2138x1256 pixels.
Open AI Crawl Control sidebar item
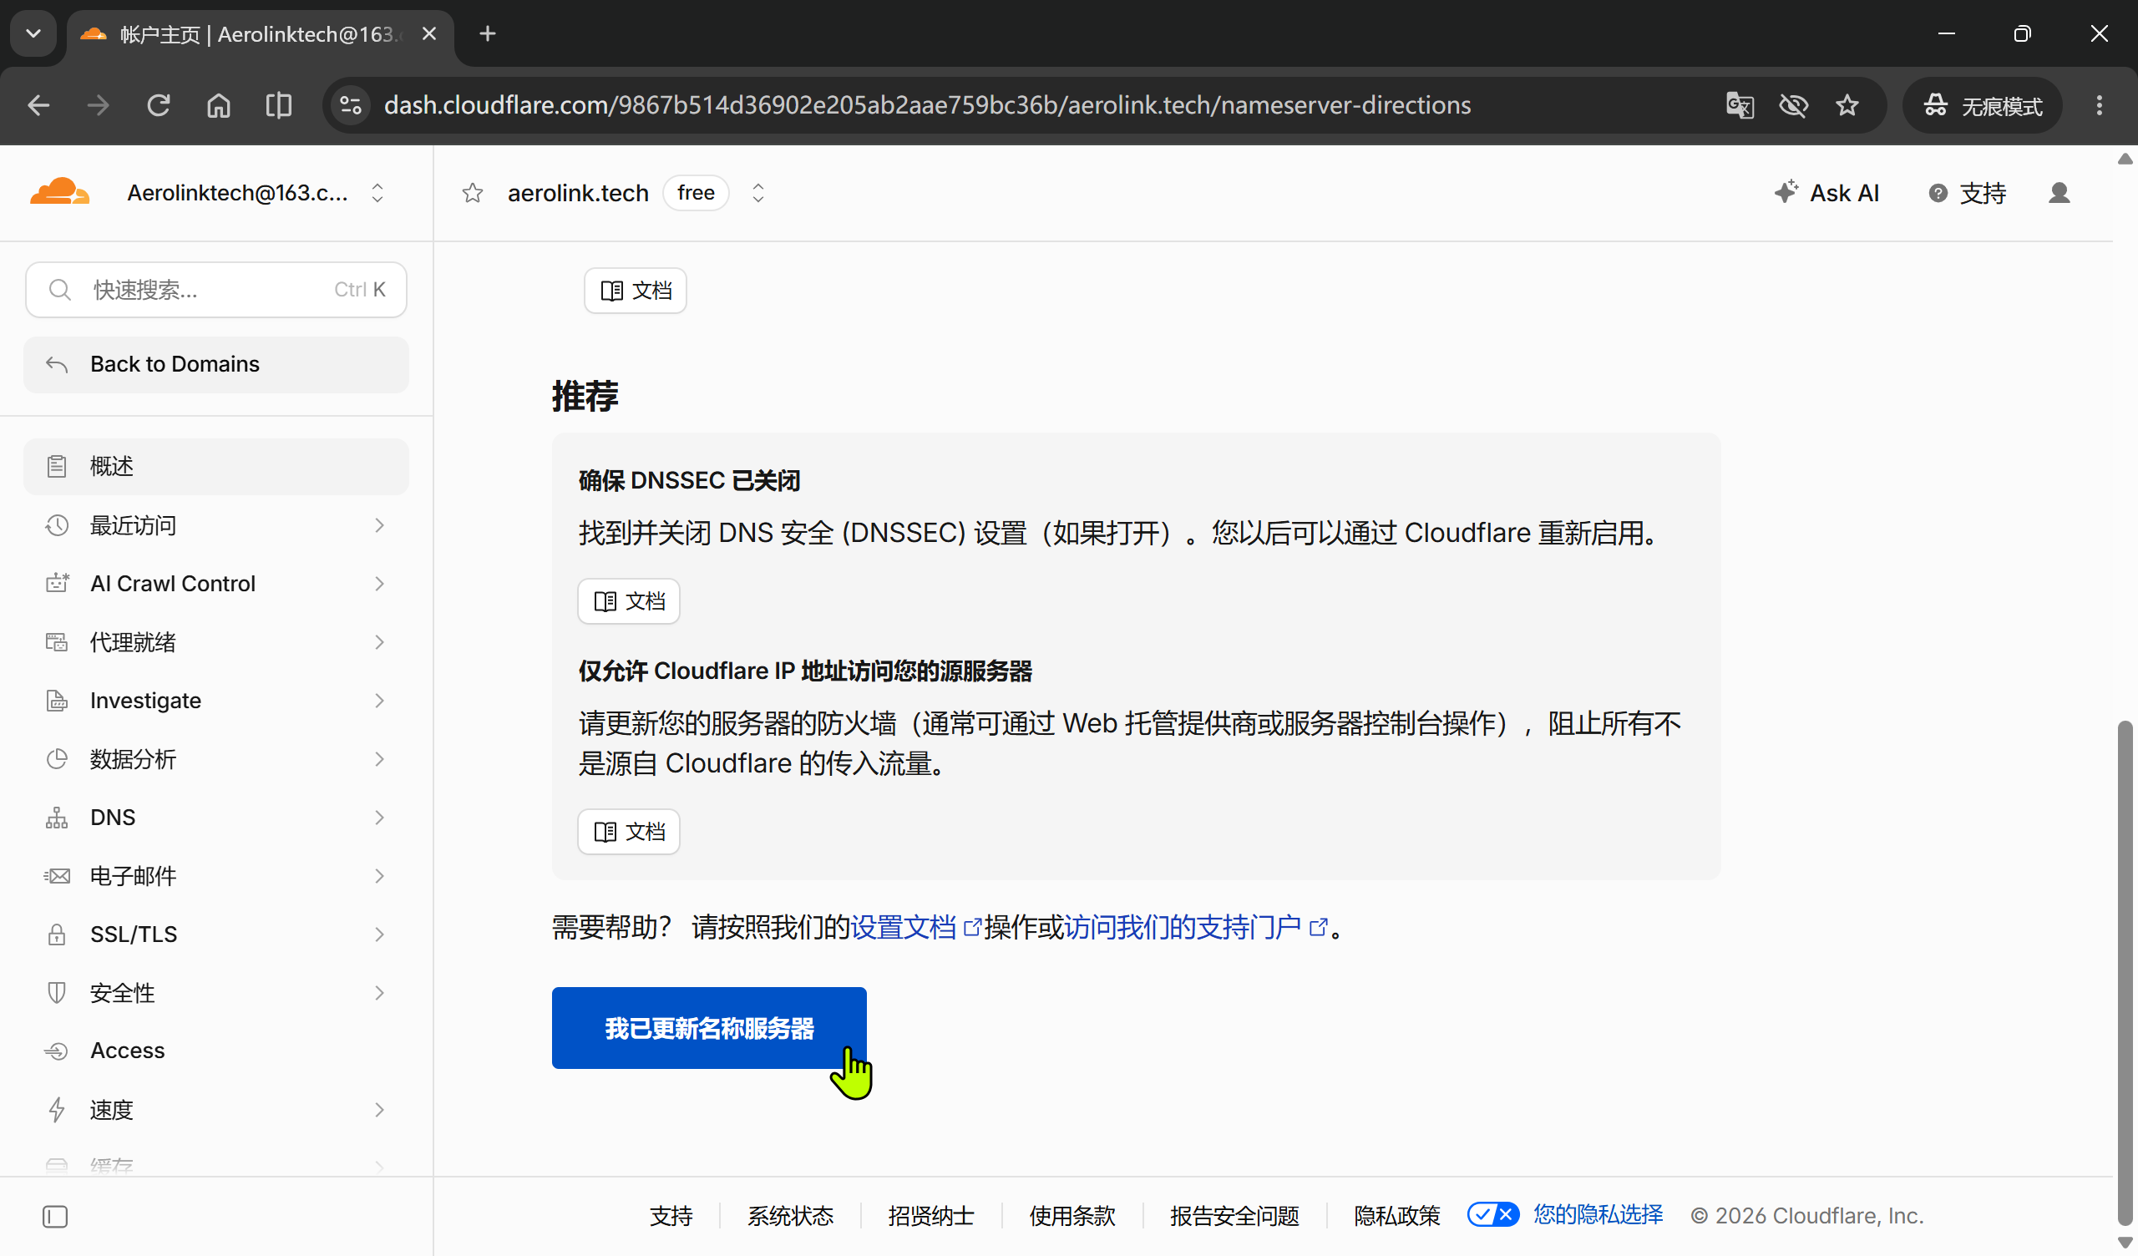coord(216,583)
